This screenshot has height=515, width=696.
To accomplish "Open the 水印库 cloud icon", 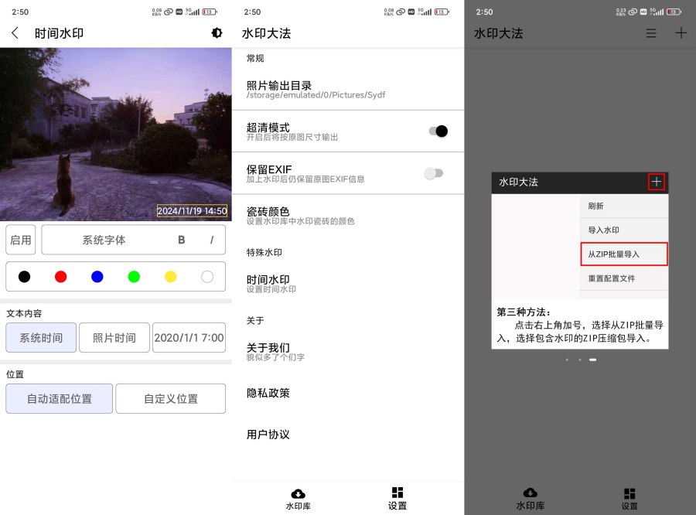I will (x=299, y=493).
